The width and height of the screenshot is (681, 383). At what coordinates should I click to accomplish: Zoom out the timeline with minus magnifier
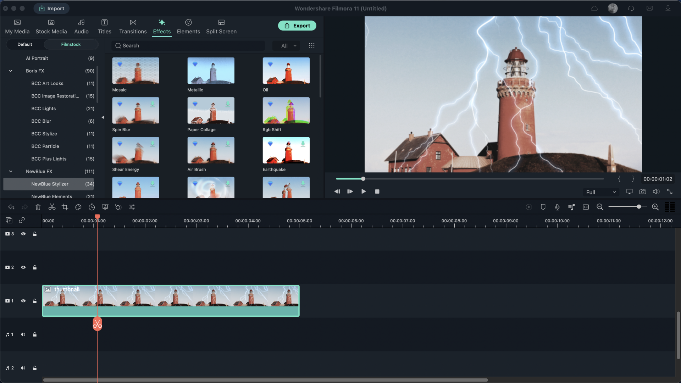pyautogui.click(x=600, y=207)
